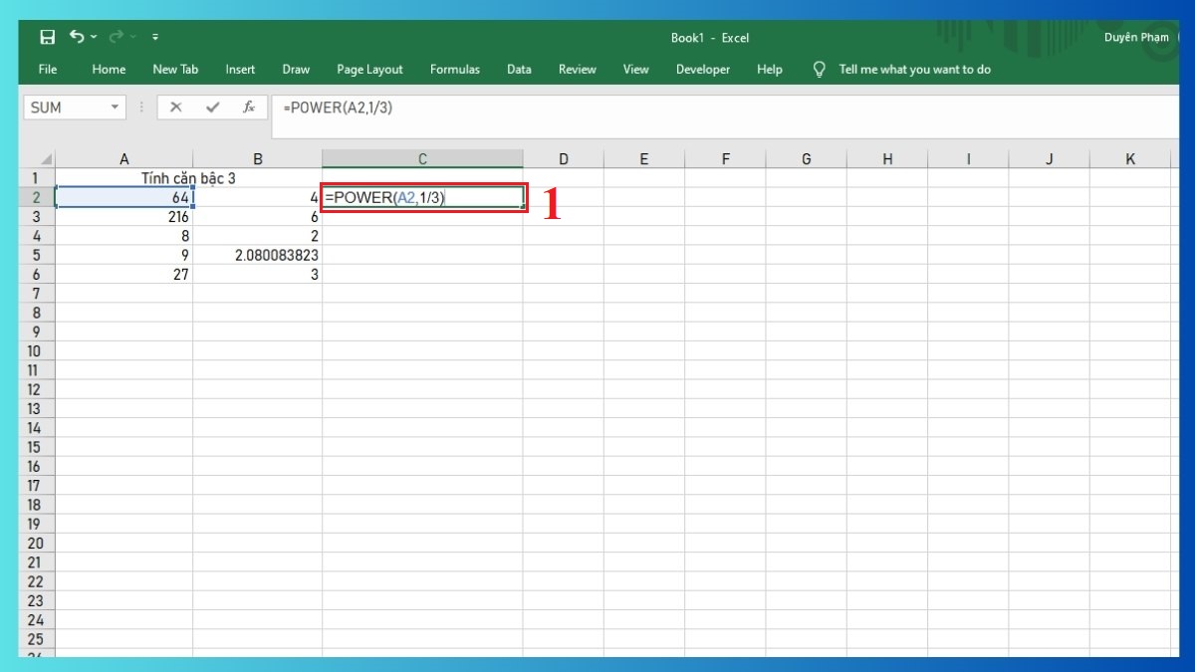Select the entire column D header
Viewport: 1195px width, 672px height.
point(564,158)
